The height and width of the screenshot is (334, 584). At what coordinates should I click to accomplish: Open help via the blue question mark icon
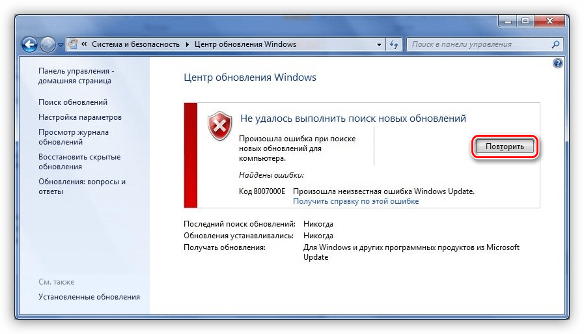557,63
